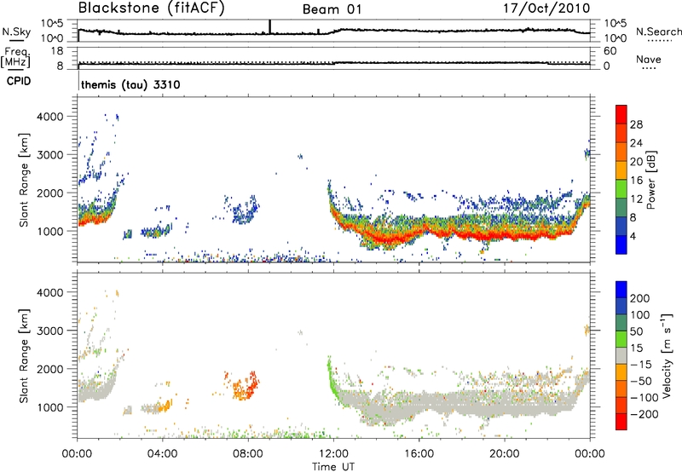This screenshot has height=472, width=682.
Task: Click the Nave legend label
Action: pos(648,60)
